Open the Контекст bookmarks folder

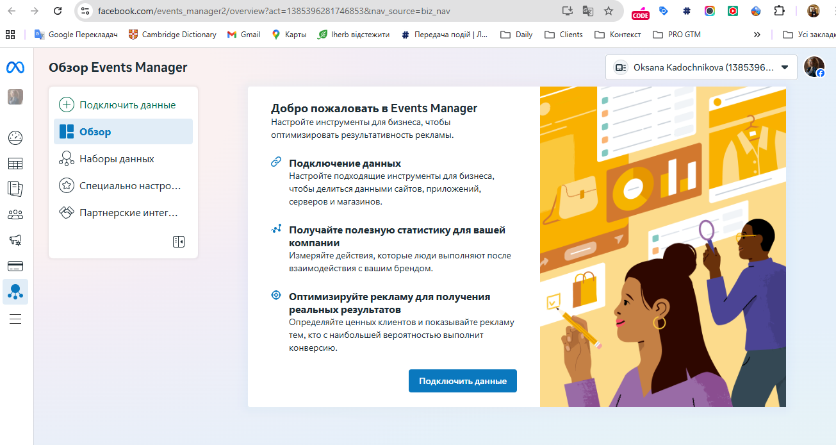(618, 35)
